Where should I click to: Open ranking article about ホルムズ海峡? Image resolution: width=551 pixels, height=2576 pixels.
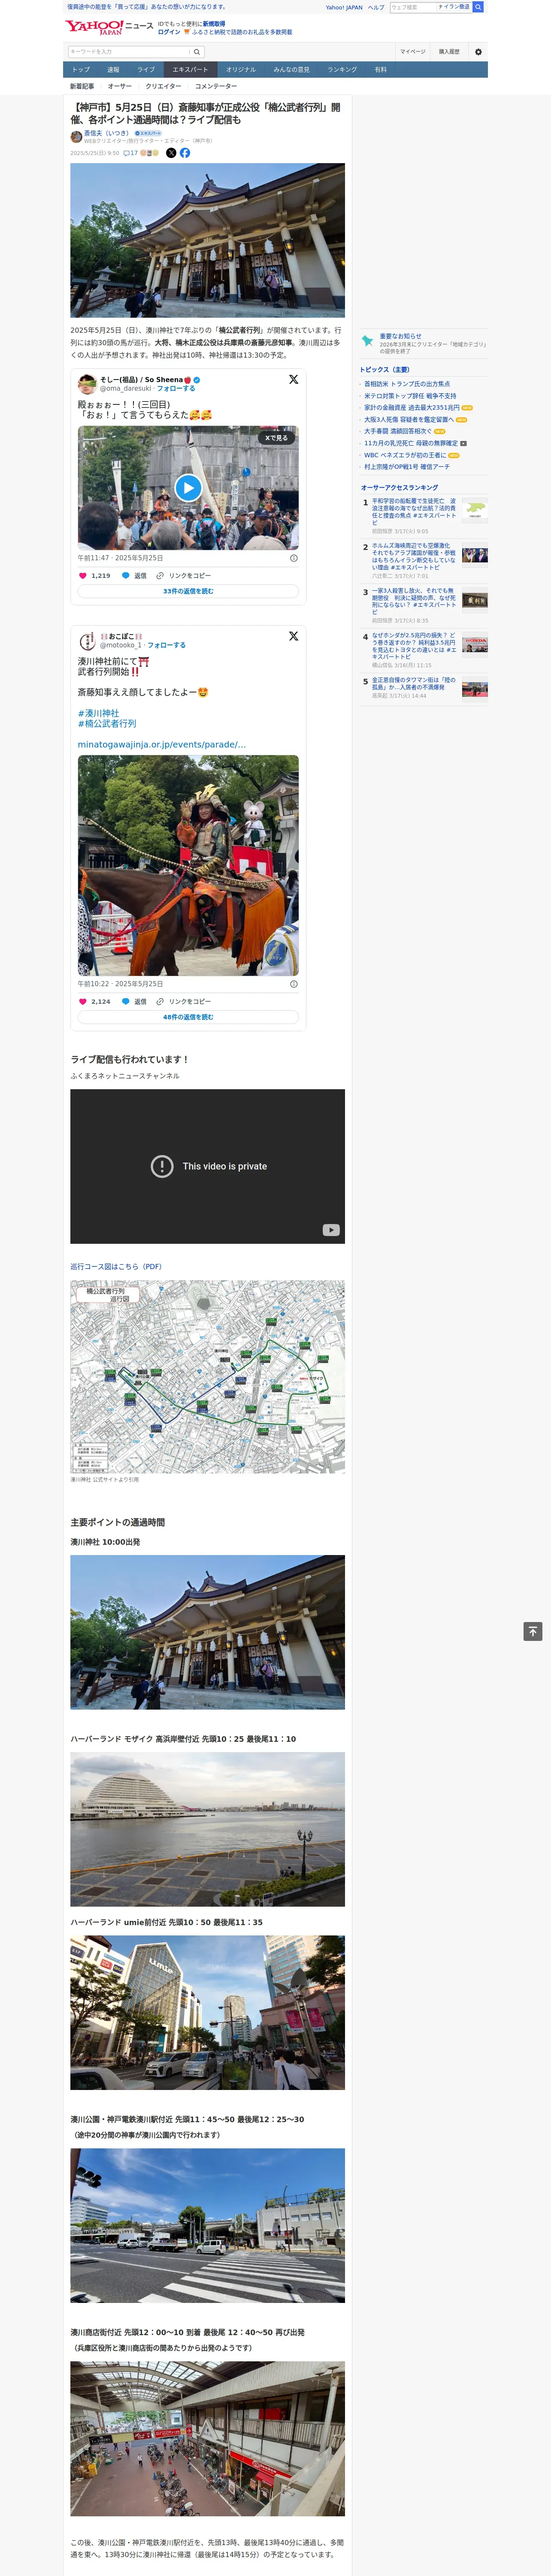point(414,557)
